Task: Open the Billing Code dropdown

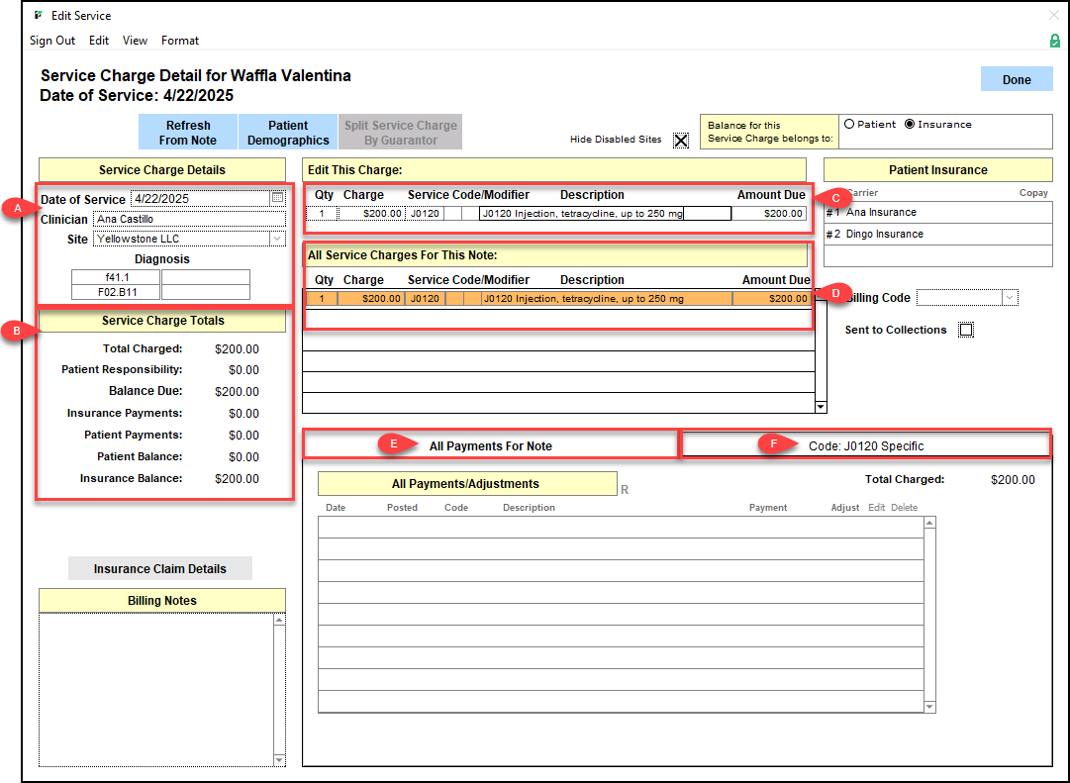Action: click(1009, 298)
